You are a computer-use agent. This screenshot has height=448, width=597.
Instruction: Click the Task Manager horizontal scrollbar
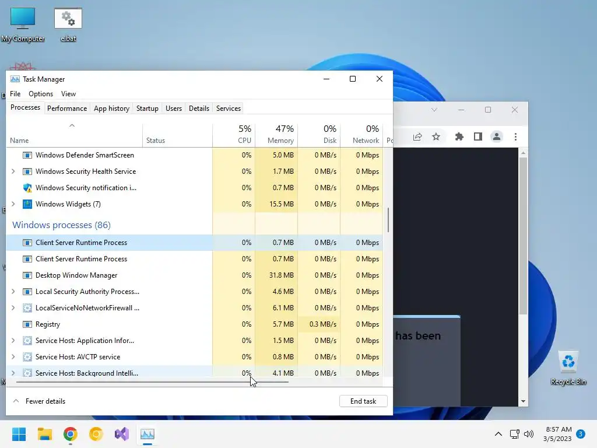coord(152,381)
